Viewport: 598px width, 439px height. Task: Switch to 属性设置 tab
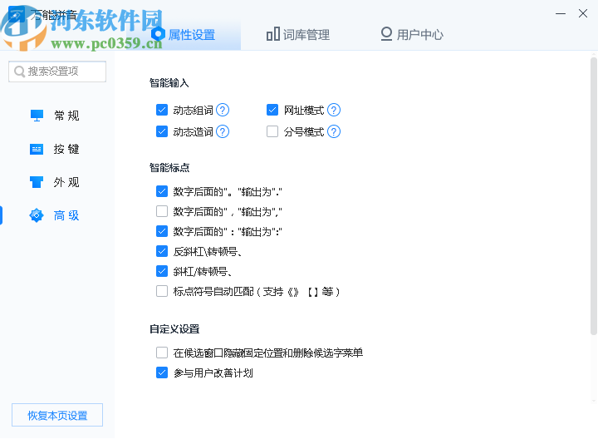click(184, 35)
